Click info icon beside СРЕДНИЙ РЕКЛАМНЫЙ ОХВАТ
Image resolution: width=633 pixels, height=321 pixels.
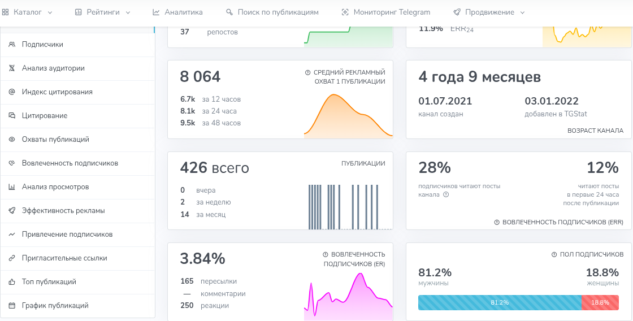click(x=307, y=72)
